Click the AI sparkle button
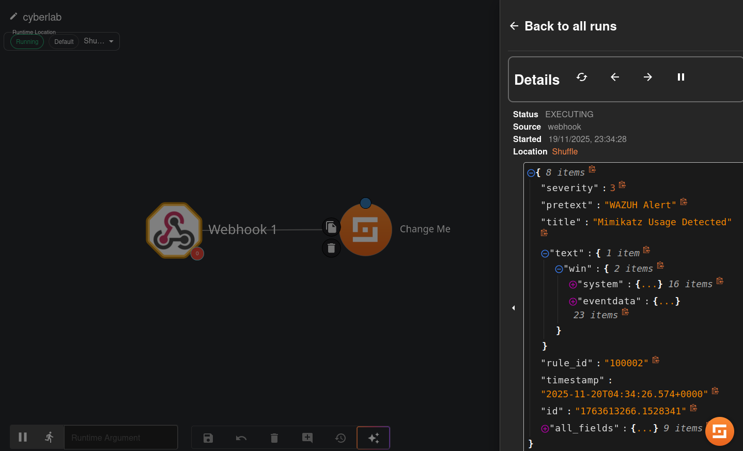 374,438
